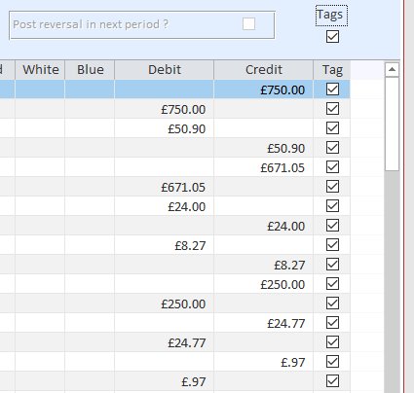Toggle the Tags master checkbox

[x=332, y=37]
